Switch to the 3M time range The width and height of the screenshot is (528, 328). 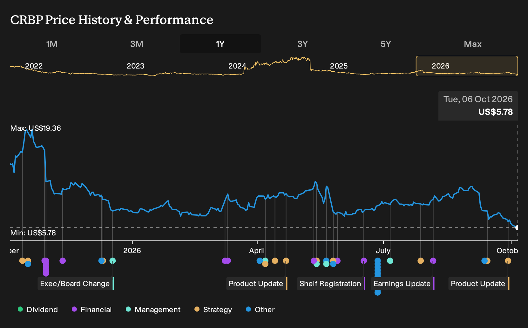pos(137,44)
